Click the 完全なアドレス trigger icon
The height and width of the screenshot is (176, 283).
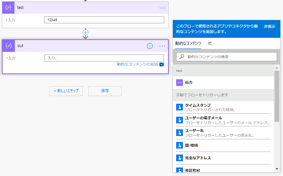[180, 158]
